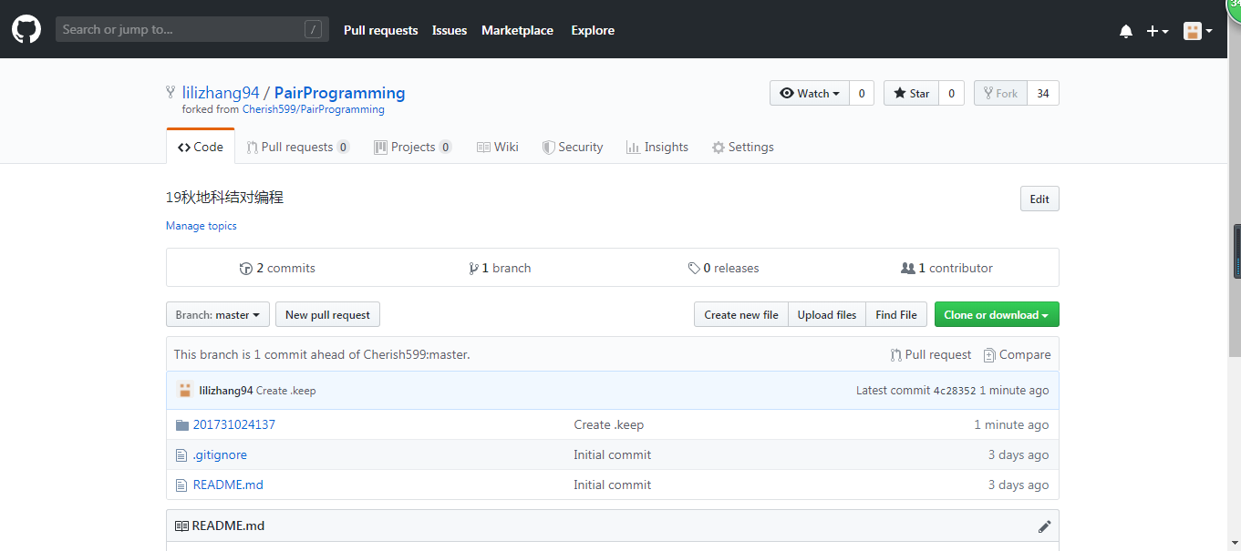
Task: Open the Cherish599/PairProgramming fork source link
Action: tap(313, 109)
